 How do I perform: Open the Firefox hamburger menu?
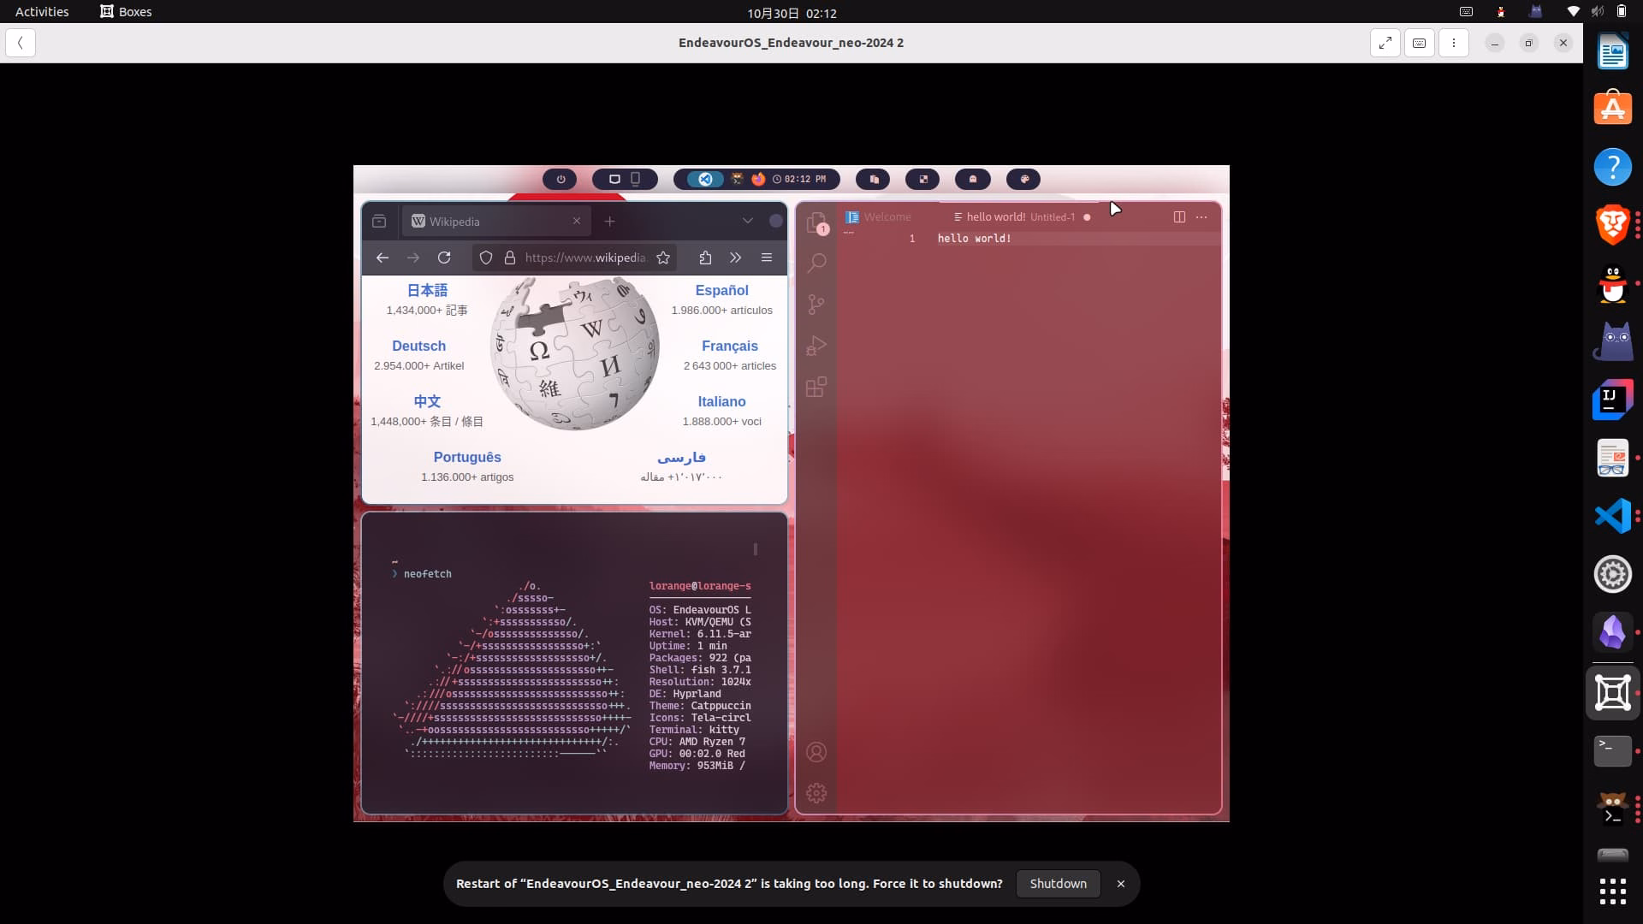(x=767, y=258)
